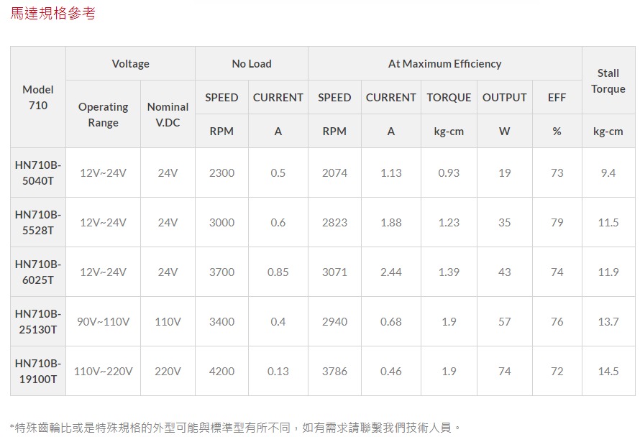This screenshot has height=437, width=640.
Task: Click the footnote about special gear ratios
Action: click(x=235, y=427)
